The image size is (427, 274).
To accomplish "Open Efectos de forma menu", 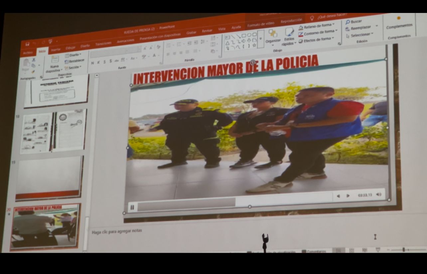I will click(317, 40).
